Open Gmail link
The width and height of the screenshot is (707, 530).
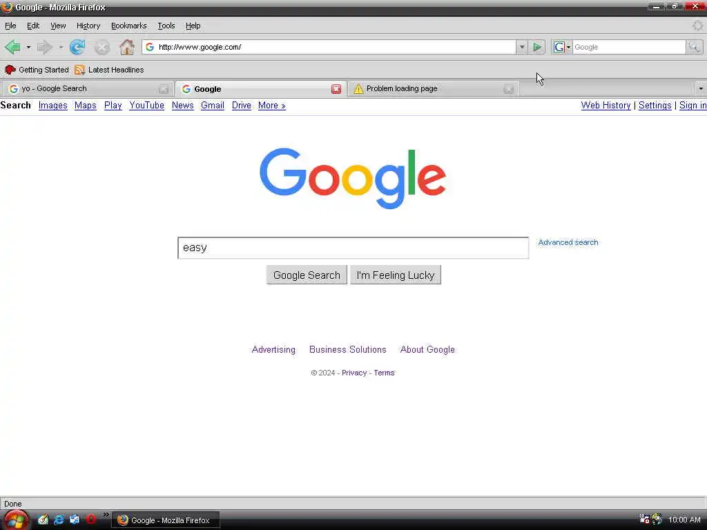point(213,106)
